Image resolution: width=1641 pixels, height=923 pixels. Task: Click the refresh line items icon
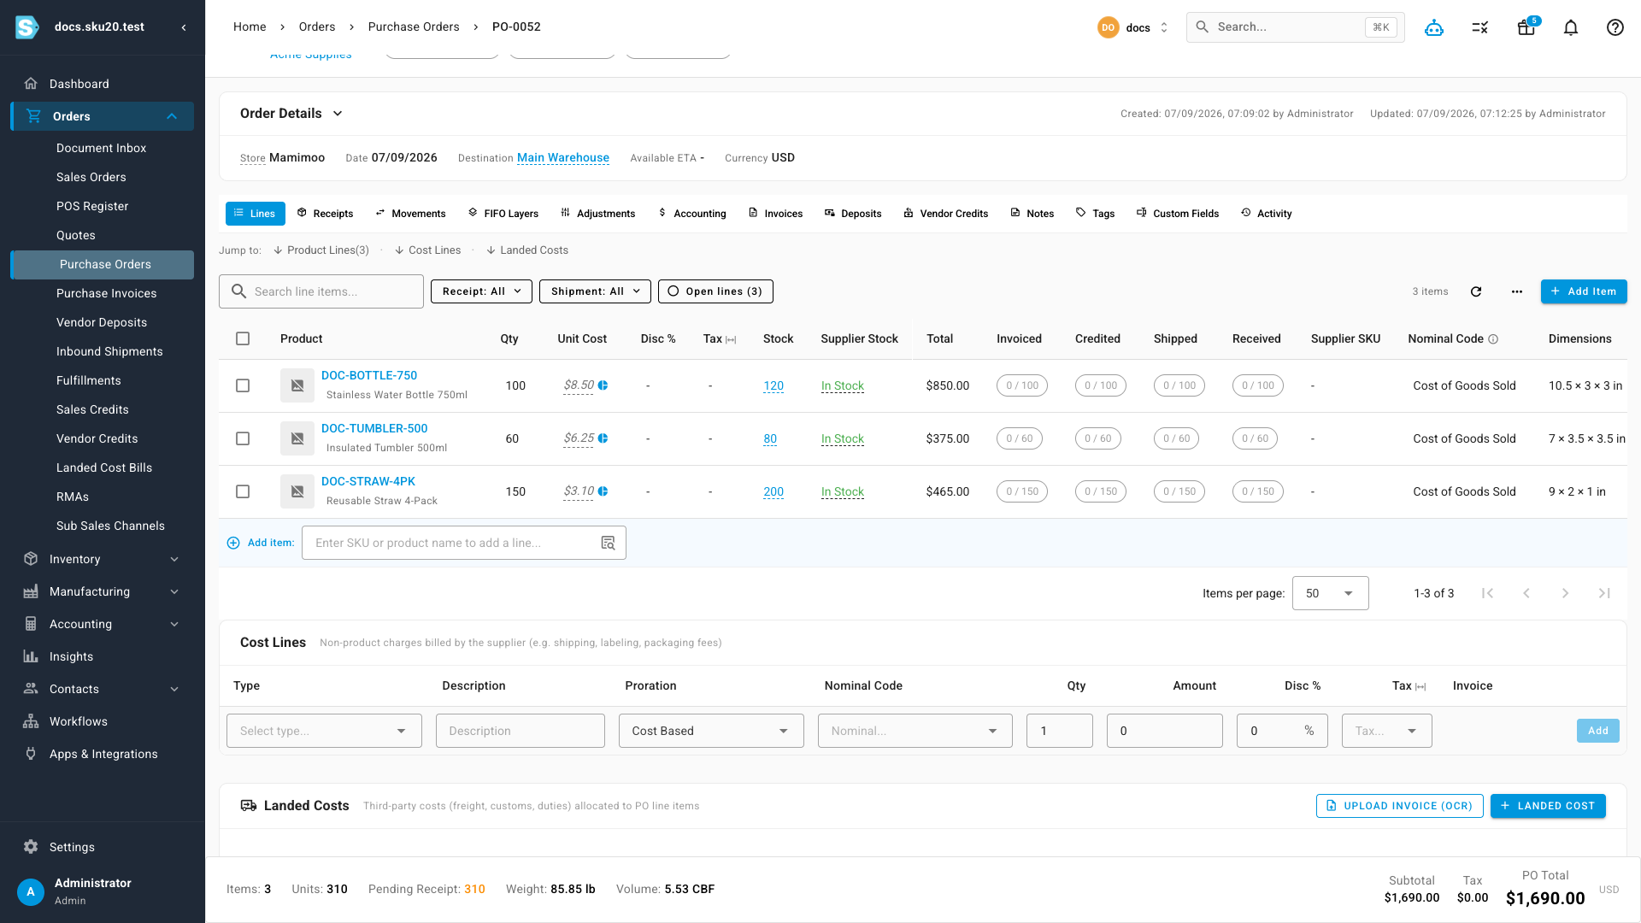tap(1476, 291)
